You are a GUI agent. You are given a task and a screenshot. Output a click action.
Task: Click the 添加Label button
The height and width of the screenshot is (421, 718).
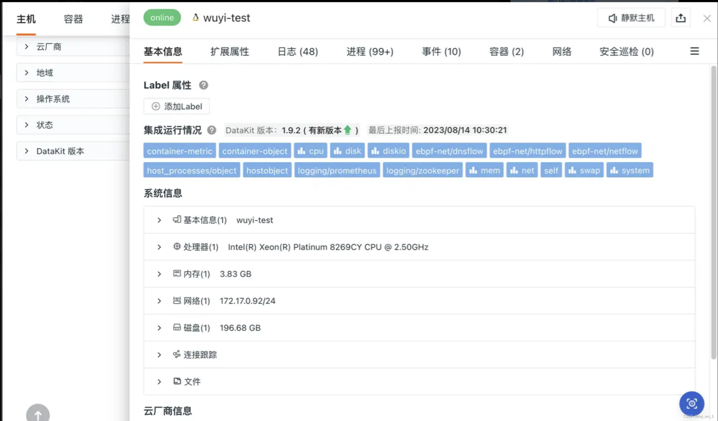(176, 106)
